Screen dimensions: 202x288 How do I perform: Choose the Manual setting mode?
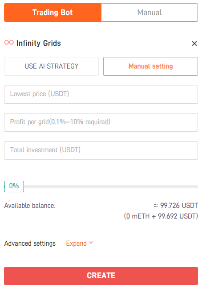point(150,66)
